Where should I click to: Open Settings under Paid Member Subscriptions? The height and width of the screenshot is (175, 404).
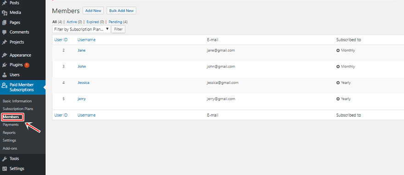coord(10,141)
